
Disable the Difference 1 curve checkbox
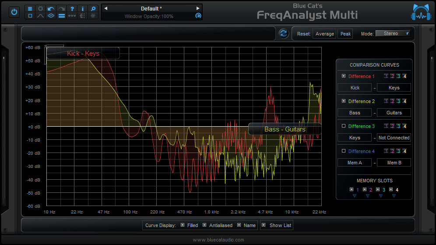click(343, 76)
